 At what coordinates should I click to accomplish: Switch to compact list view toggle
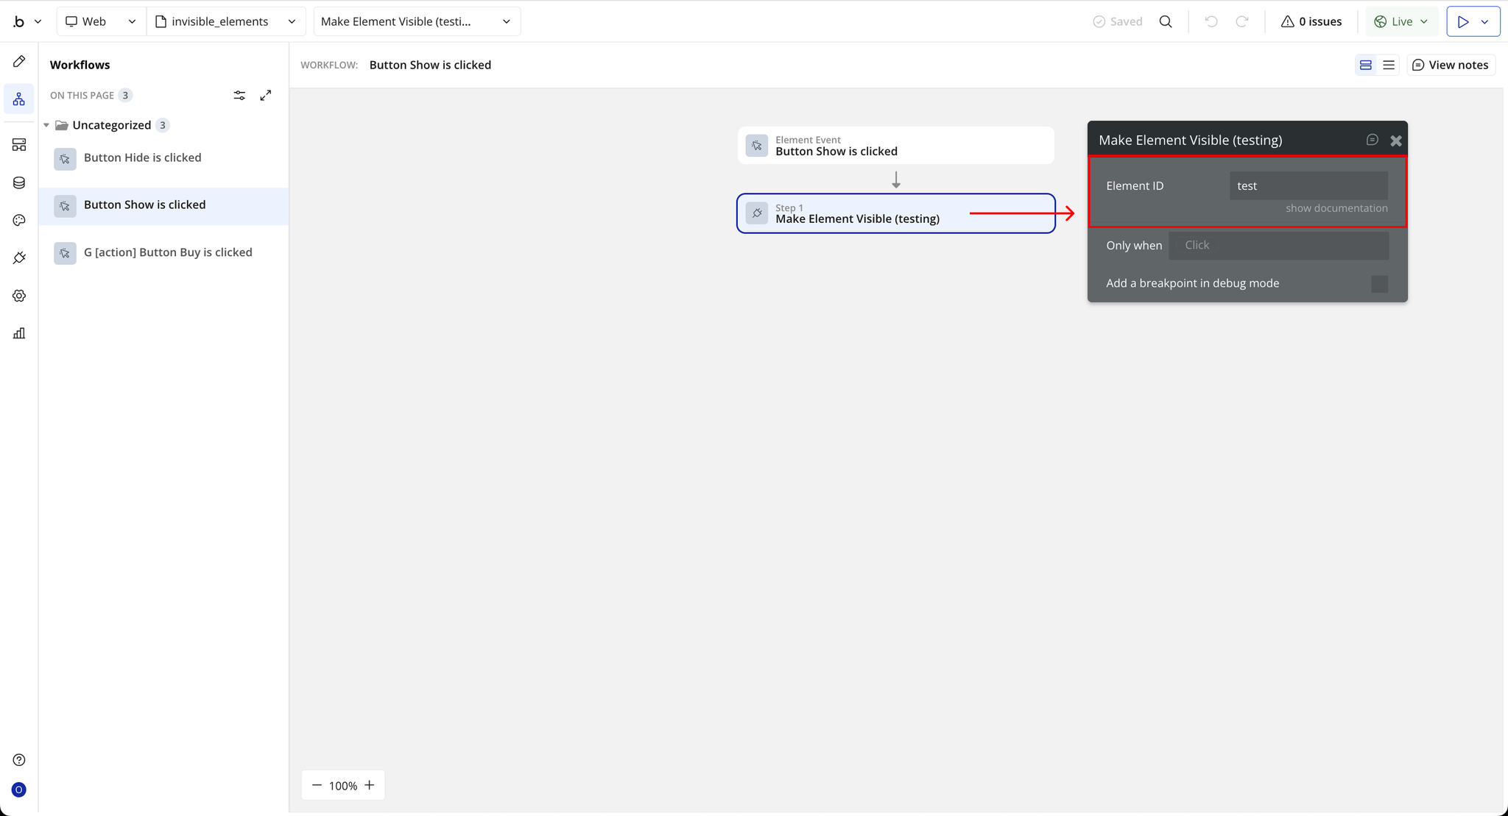[x=1389, y=65]
